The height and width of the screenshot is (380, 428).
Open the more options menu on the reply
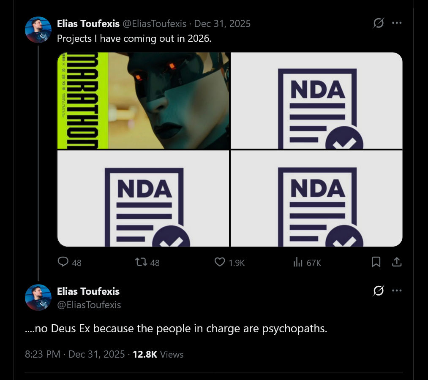397,290
